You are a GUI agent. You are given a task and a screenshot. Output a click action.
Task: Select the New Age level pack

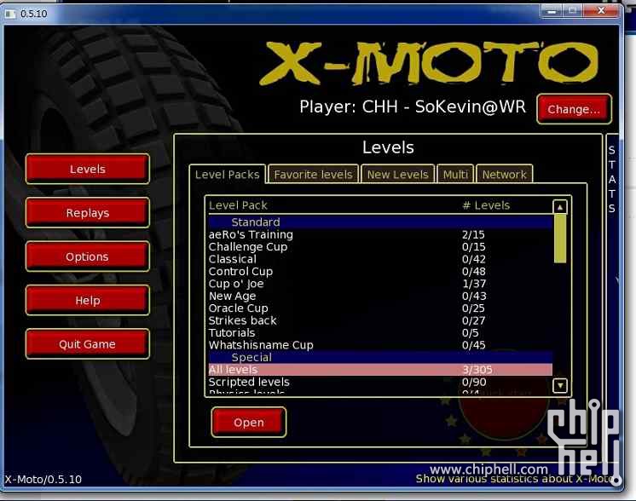click(380, 296)
